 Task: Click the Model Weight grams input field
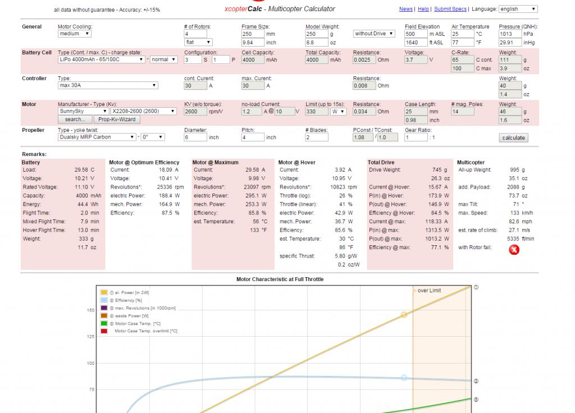point(317,34)
